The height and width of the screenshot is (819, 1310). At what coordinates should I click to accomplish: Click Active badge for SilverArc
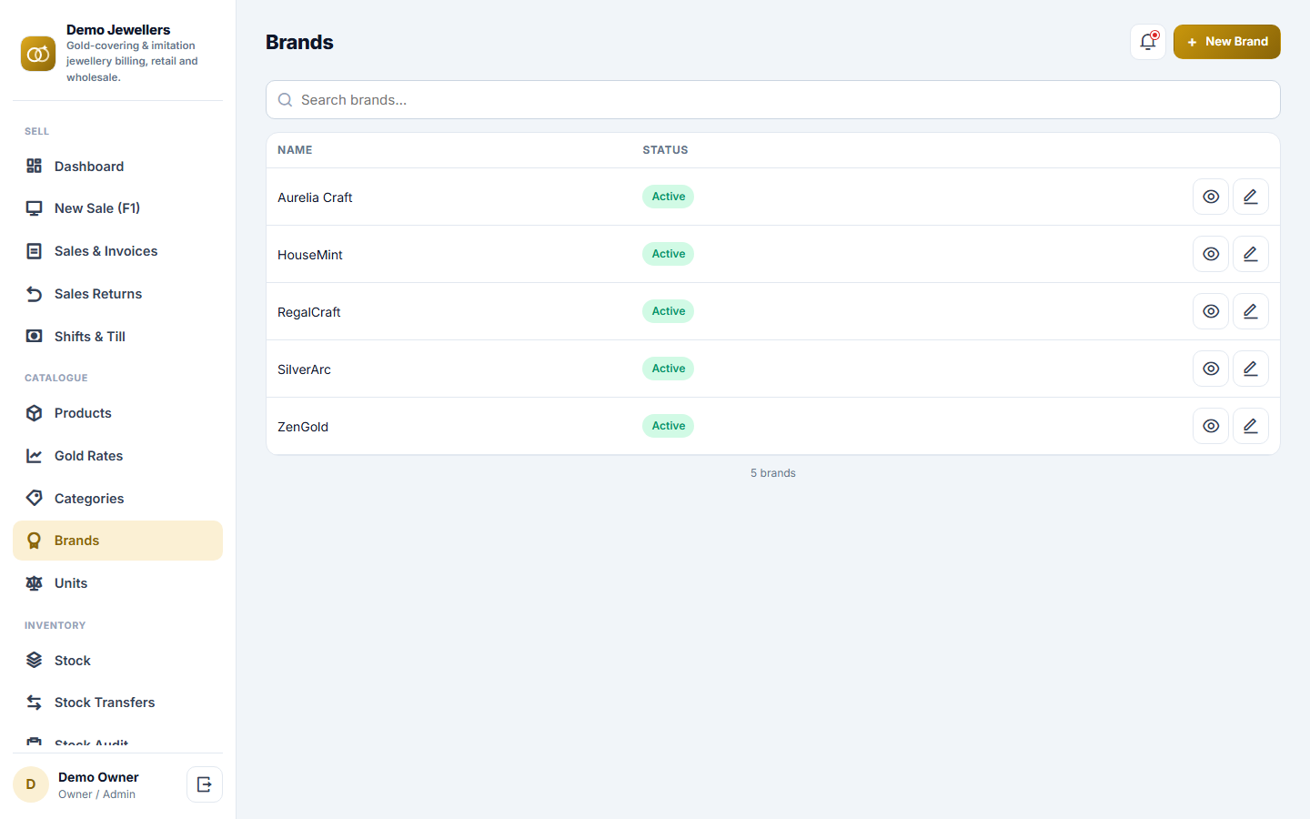[669, 369]
